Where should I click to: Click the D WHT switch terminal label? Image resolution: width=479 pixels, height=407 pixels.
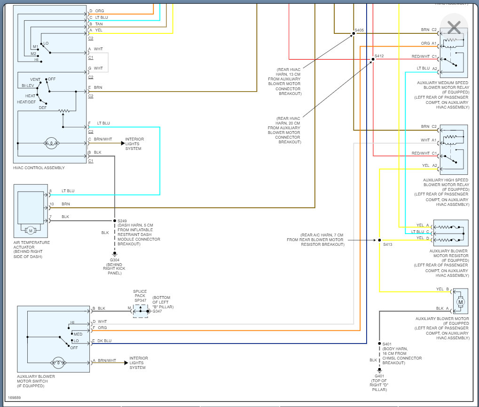[x=100, y=321]
